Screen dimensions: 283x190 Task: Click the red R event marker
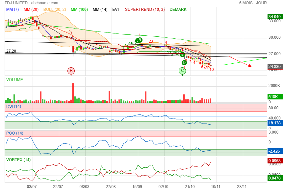click(71, 71)
